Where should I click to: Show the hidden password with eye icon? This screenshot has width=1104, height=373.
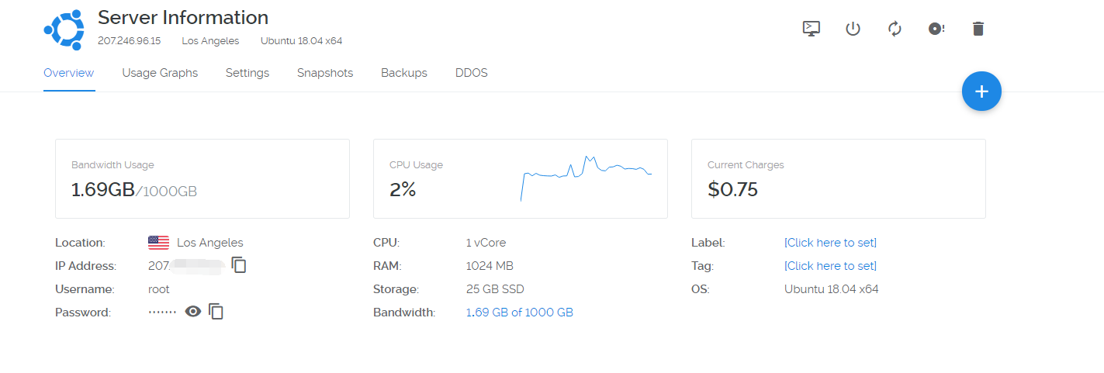193,312
